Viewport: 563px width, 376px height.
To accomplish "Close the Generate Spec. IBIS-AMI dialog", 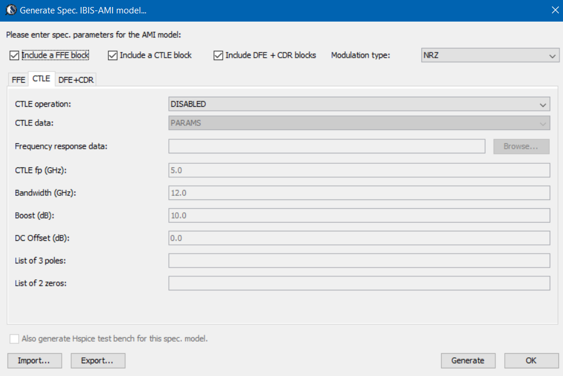I will tap(554, 10).
